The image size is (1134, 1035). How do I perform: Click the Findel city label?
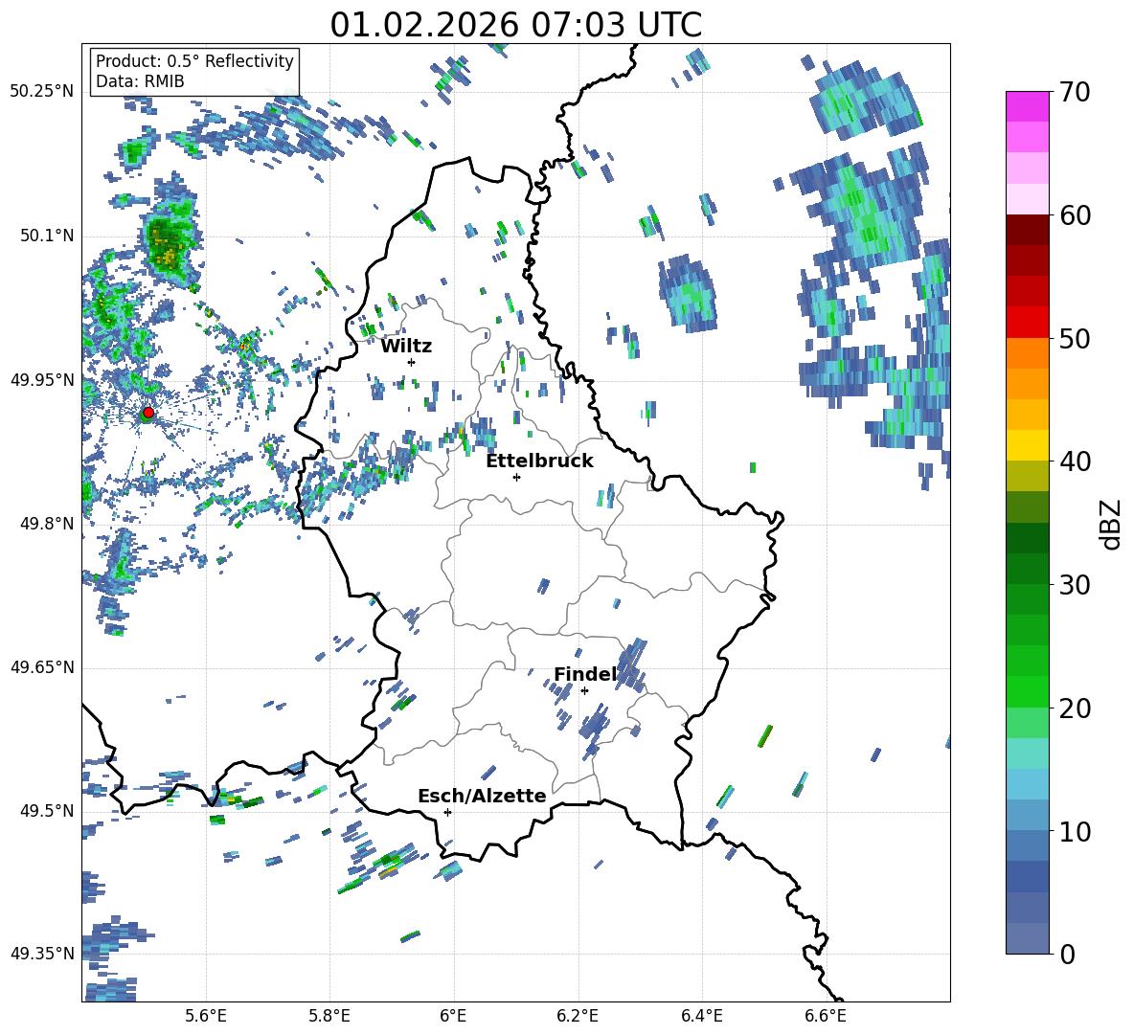tap(586, 674)
